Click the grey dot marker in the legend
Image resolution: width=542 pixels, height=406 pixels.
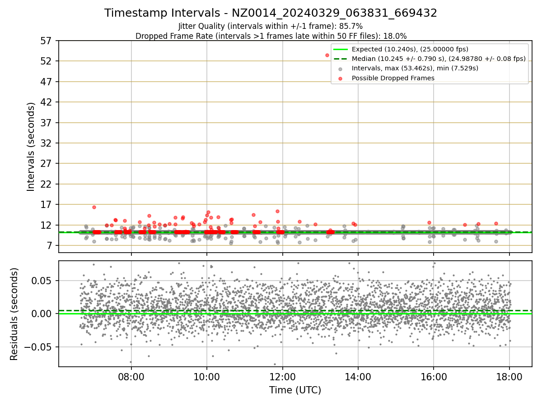coord(341,69)
